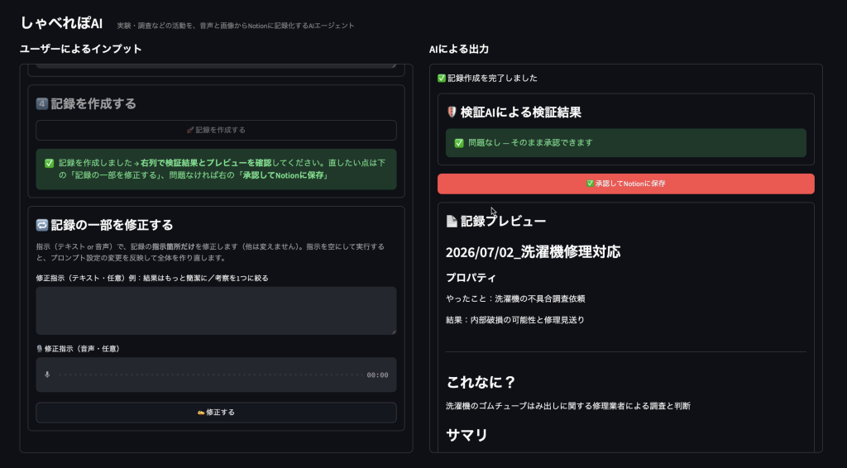Click green checkmark in 記録を作成しました notice

49,163
